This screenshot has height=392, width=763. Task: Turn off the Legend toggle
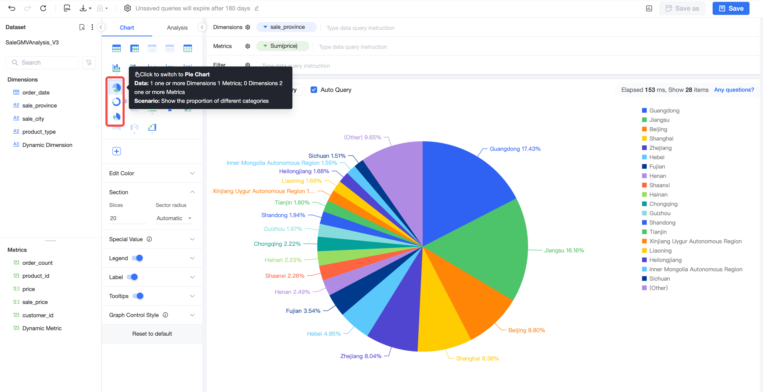click(x=137, y=258)
